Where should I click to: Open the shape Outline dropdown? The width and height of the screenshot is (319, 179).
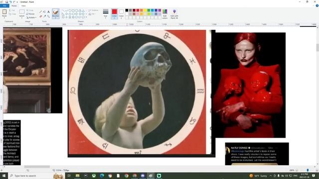(x=93, y=10)
